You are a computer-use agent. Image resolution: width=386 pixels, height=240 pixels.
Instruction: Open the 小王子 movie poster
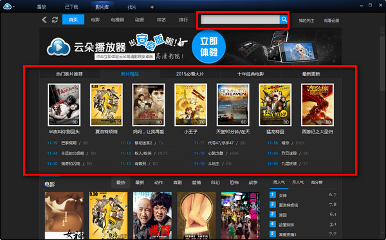click(191, 105)
